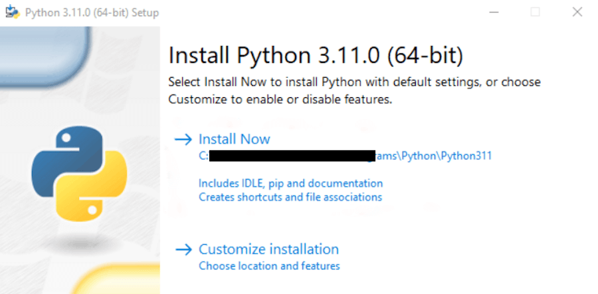Screen dimensions: 598x294
Task: Click the installer icon in the title bar
Action: 11,13
